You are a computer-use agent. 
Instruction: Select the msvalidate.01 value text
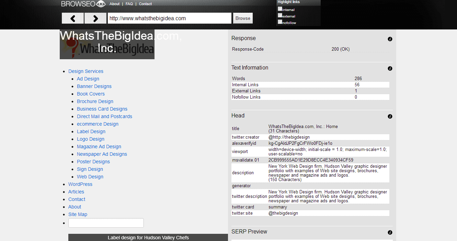point(311,160)
